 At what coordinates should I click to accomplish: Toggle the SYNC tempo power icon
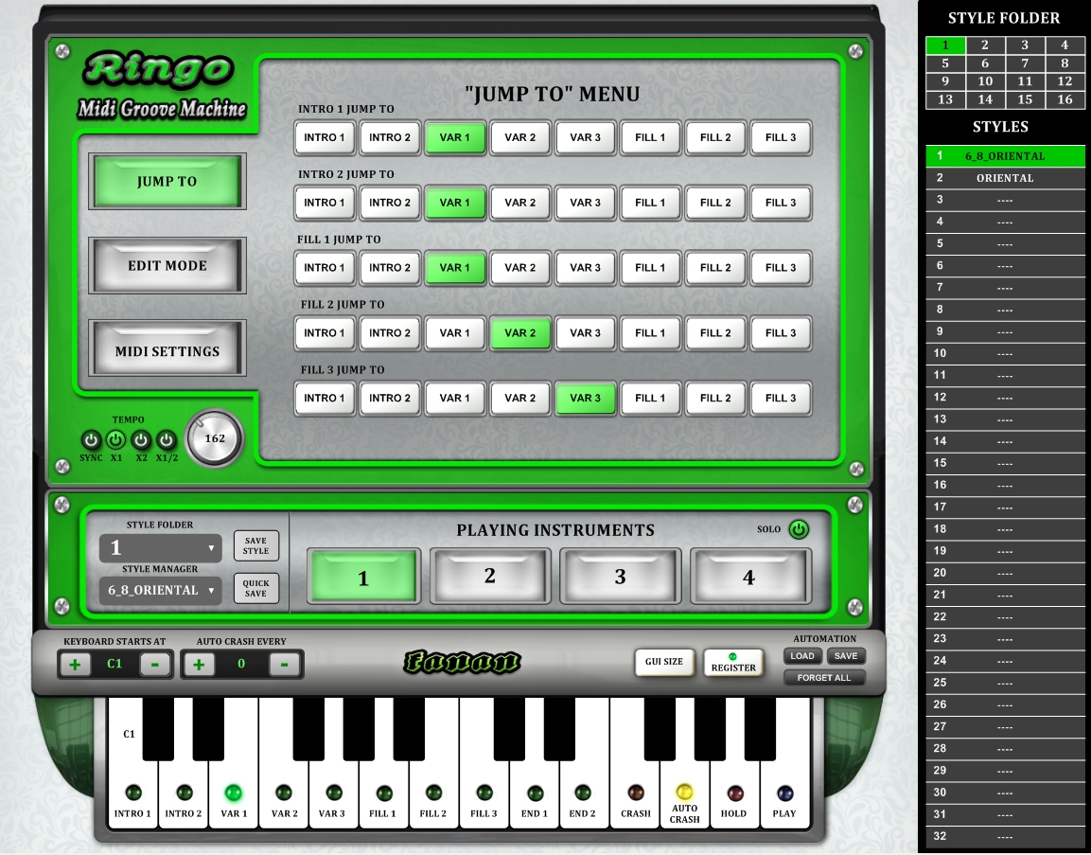(x=90, y=440)
